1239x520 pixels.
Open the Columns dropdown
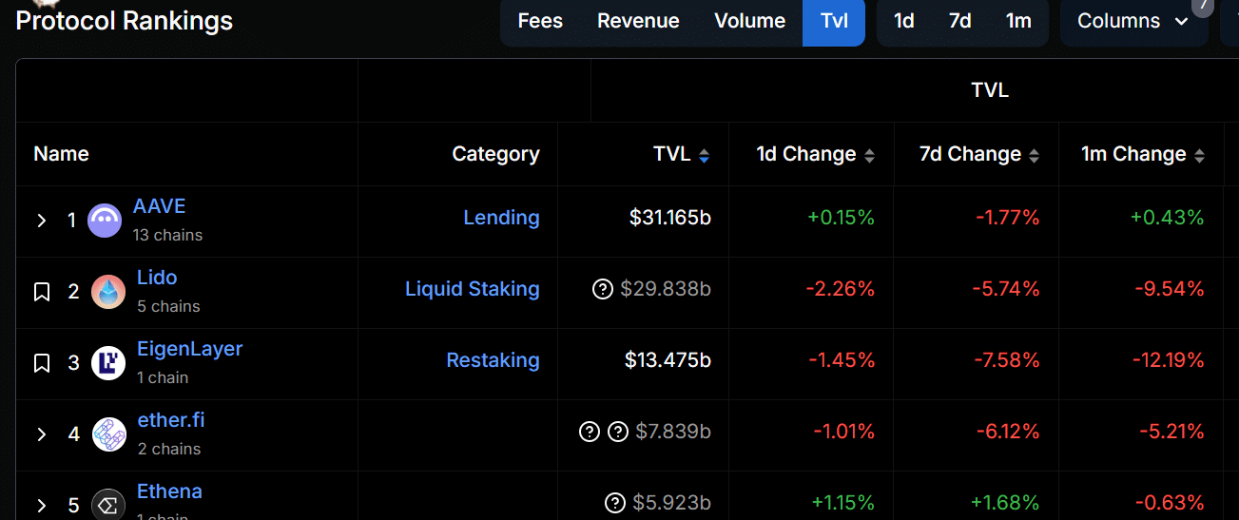[x=1133, y=21]
